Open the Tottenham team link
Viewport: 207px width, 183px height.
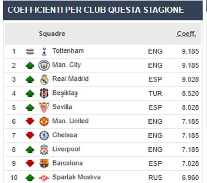68,51
